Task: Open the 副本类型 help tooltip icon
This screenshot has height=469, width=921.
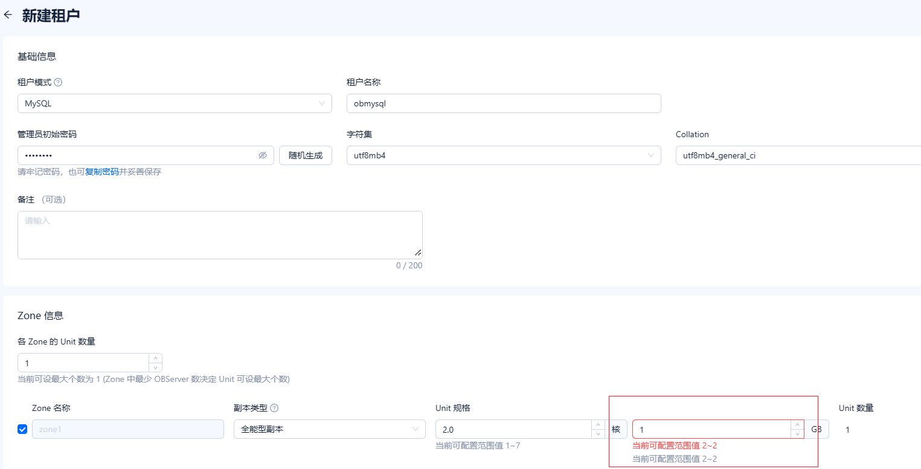Action: pos(274,407)
